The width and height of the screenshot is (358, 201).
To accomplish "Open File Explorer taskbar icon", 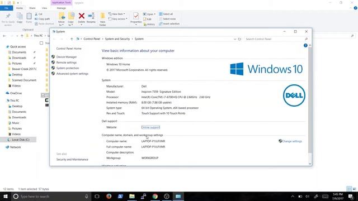I will pos(132,197).
